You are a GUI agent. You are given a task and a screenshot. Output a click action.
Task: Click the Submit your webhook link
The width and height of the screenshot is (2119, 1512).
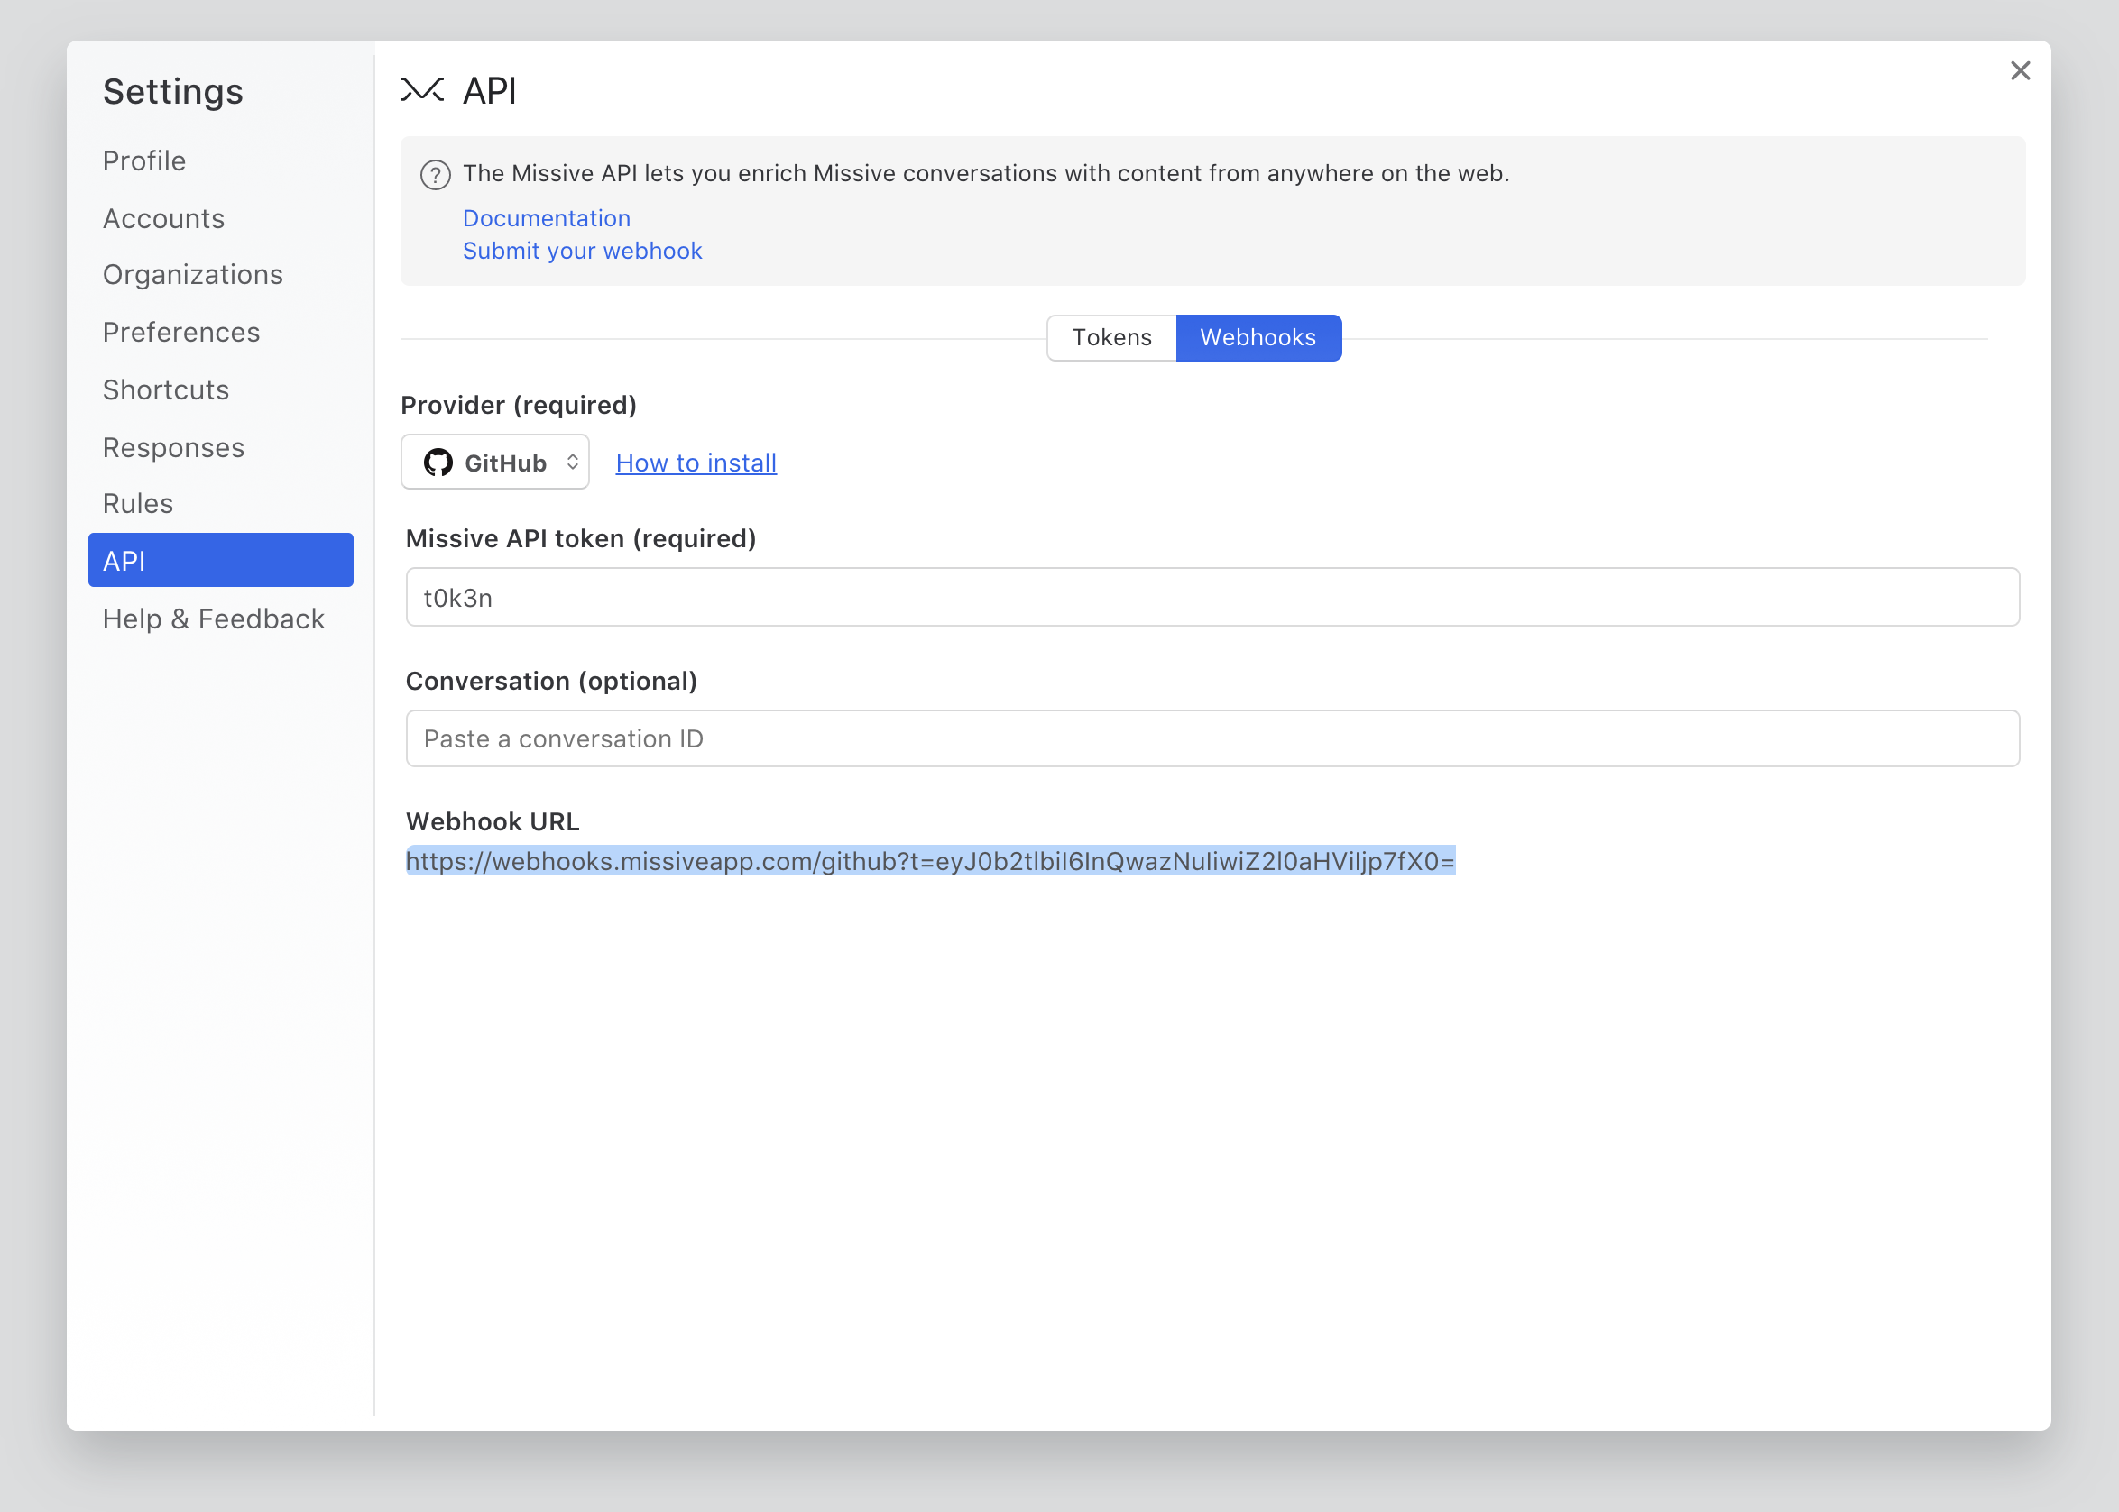tap(582, 252)
